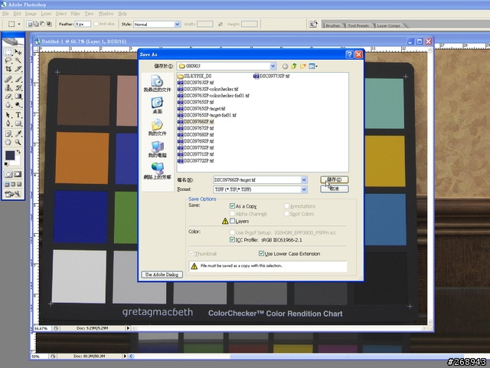Select the Notes tool

click(x=8, y=134)
